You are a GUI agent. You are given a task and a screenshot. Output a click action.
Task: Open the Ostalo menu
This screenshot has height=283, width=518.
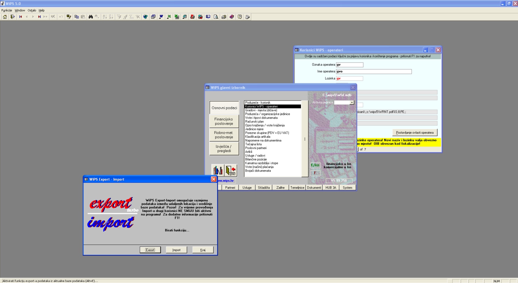pos(32,10)
